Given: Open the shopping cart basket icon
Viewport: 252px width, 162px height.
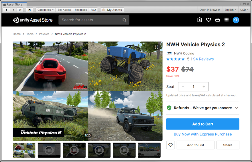Looking at the screenshot, I should [x=217, y=20].
